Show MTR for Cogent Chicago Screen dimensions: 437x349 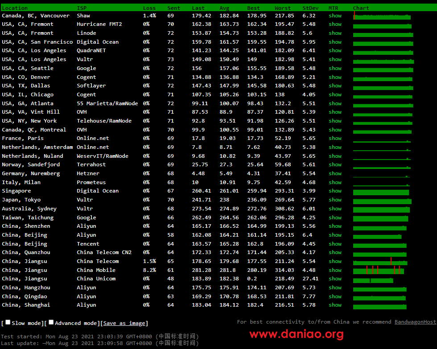pyautogui.click(x=335, y=94)
